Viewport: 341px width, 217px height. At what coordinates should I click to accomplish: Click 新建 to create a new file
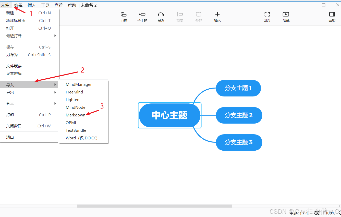tap(10, 13)
